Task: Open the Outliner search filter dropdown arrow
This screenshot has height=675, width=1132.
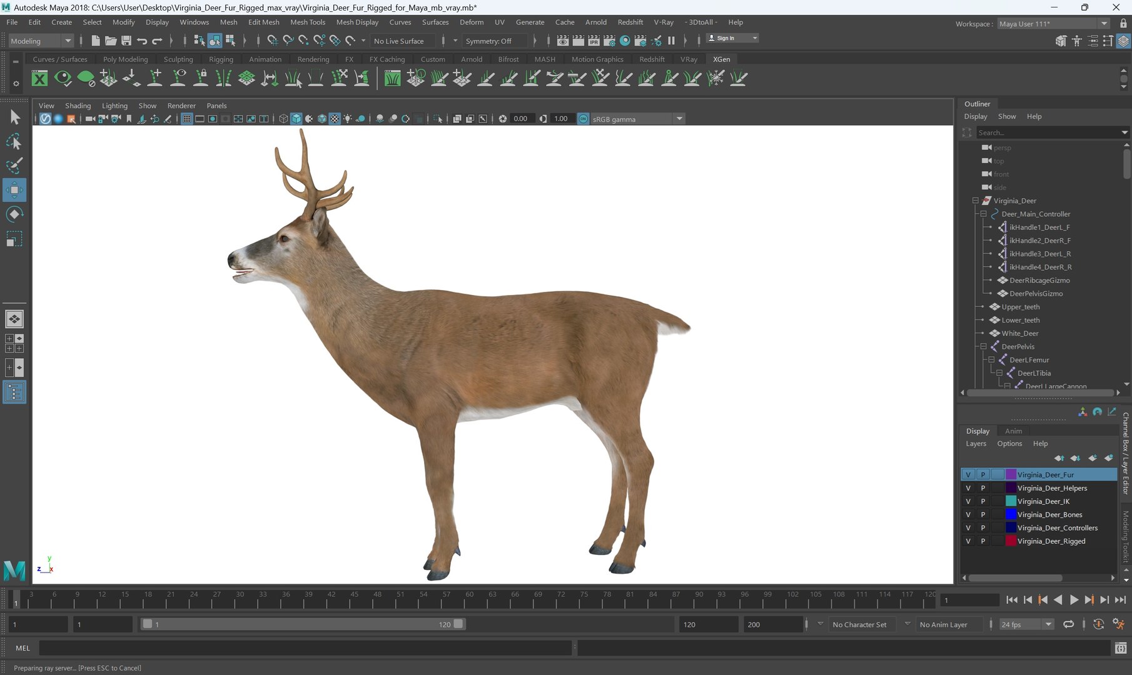Action: pyautogui.click(x=1124, y=132)
